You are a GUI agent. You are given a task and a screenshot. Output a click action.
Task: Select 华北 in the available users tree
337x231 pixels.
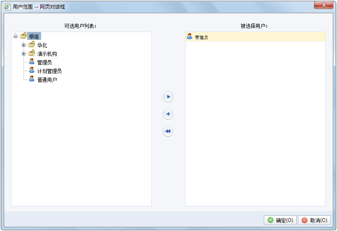pos(42,45)
